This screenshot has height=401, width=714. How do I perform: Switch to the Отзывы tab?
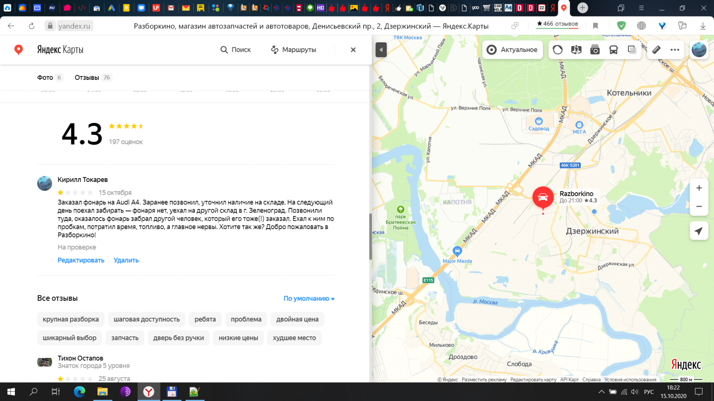(93, 78)
